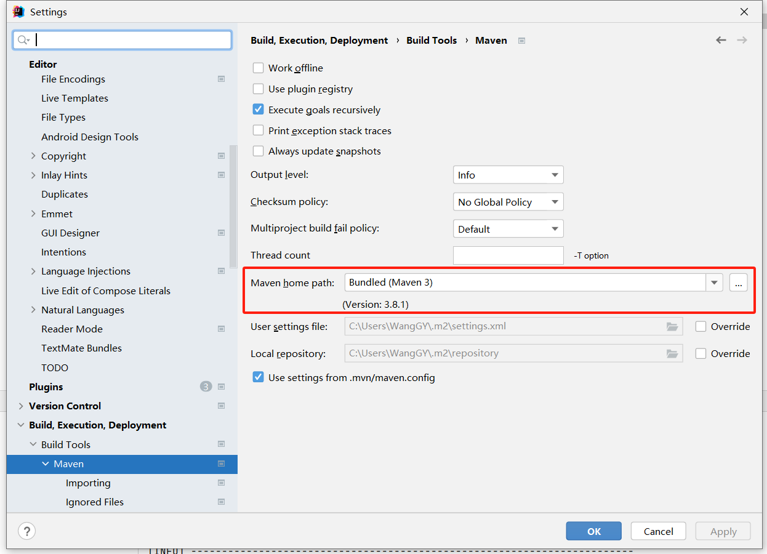Select Live Edit of Compose Literals
This screenshot has height=554, width=767.
point(106,291)
